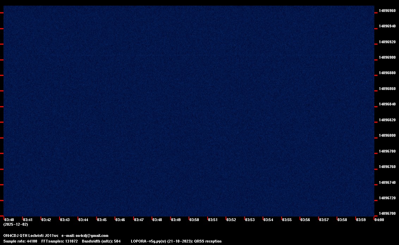399x245 pixels.
Task: Click the 14096900 frequency label
Action: tap(387, 57)
